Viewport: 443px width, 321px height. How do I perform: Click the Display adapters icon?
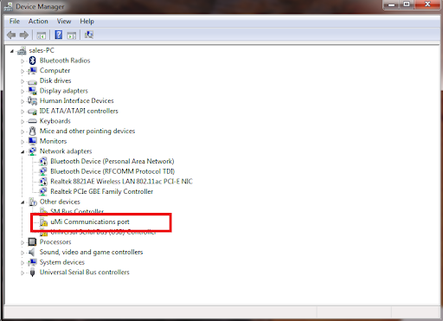coord(32,91)
